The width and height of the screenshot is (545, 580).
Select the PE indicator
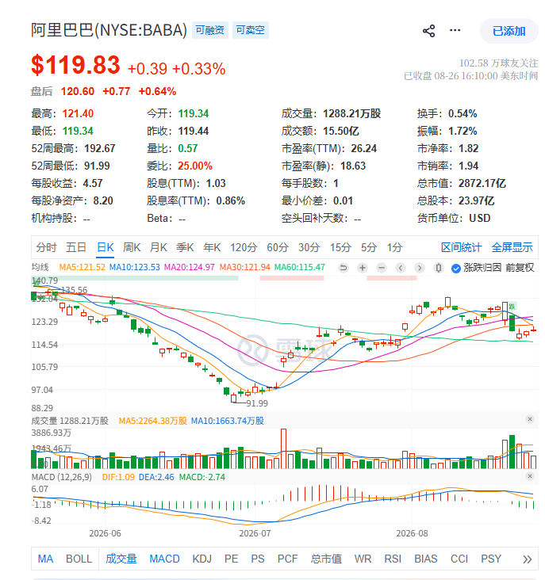coord(231,559)
